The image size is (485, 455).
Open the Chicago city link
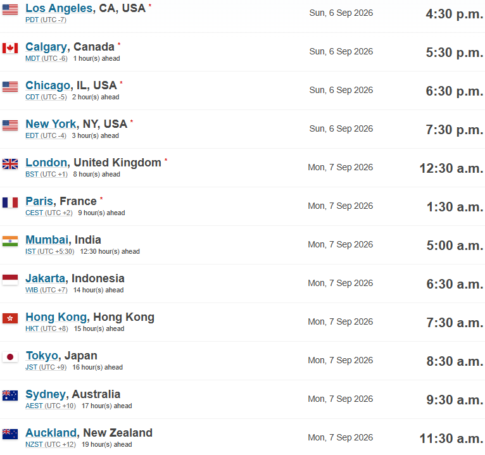tap(47, 85)
